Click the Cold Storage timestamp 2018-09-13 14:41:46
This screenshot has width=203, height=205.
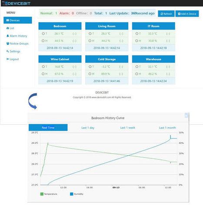[x=106, y=81]
